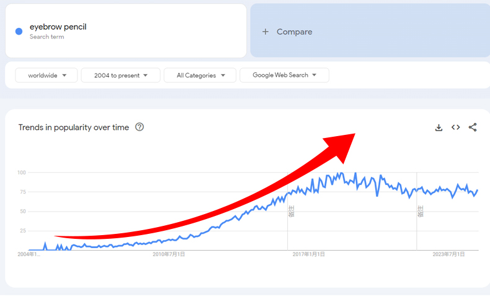Share the popularity chart

pyautogui.click(x=473, y=127)
